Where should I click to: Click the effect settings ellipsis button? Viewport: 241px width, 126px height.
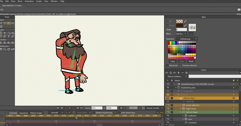pos(191,34)
